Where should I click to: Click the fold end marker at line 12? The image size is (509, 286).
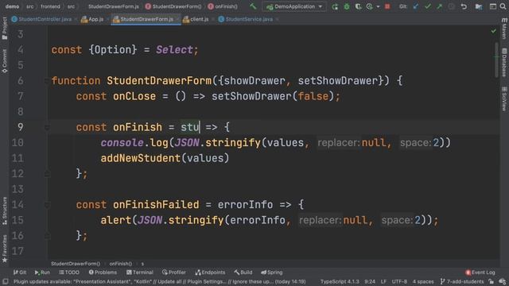pyautogui.click(x=47, y=174)
